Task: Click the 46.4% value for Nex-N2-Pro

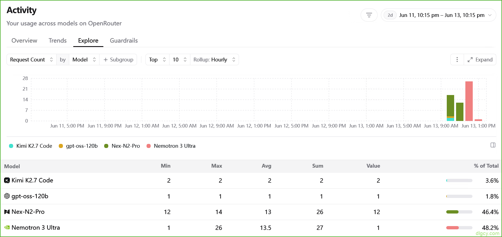Action: coord(490,212)
